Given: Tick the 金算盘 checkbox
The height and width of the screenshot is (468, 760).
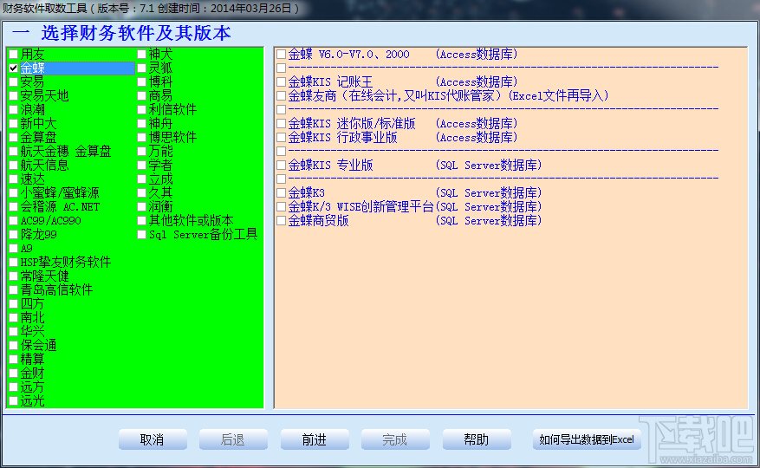Looking at the screenshot, I should coord(14,137).
